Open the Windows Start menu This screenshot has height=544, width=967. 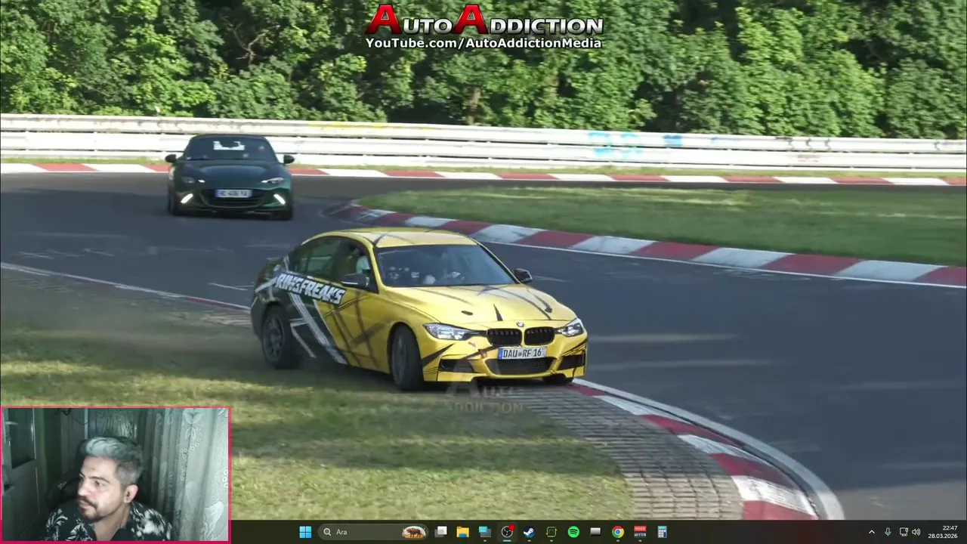click(x=305, y=532)
